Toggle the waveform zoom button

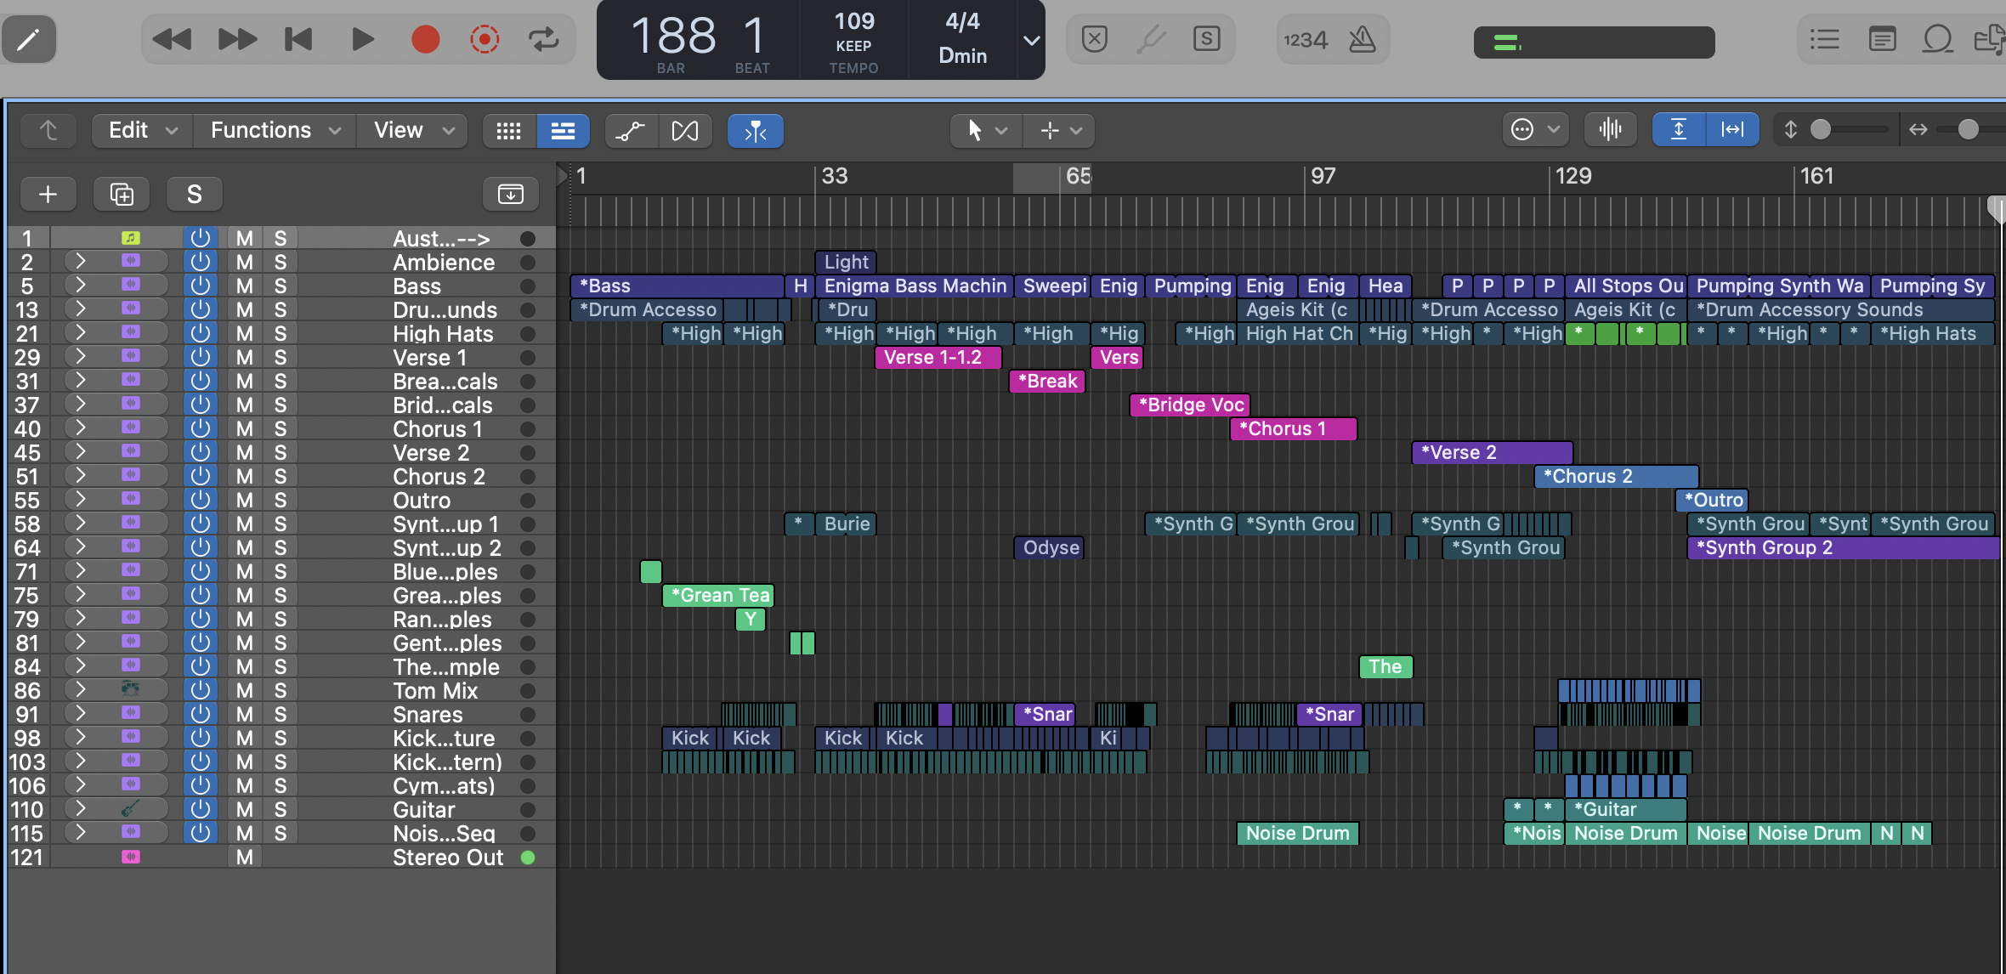1610,129
